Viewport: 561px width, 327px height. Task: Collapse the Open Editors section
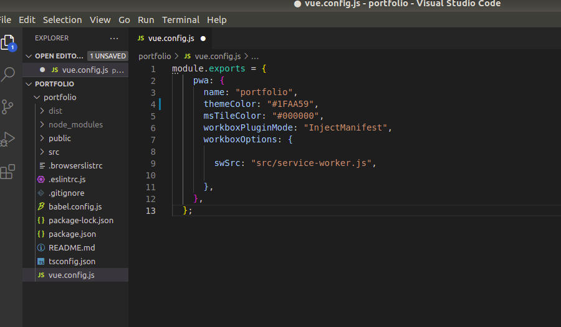point(29,56)
